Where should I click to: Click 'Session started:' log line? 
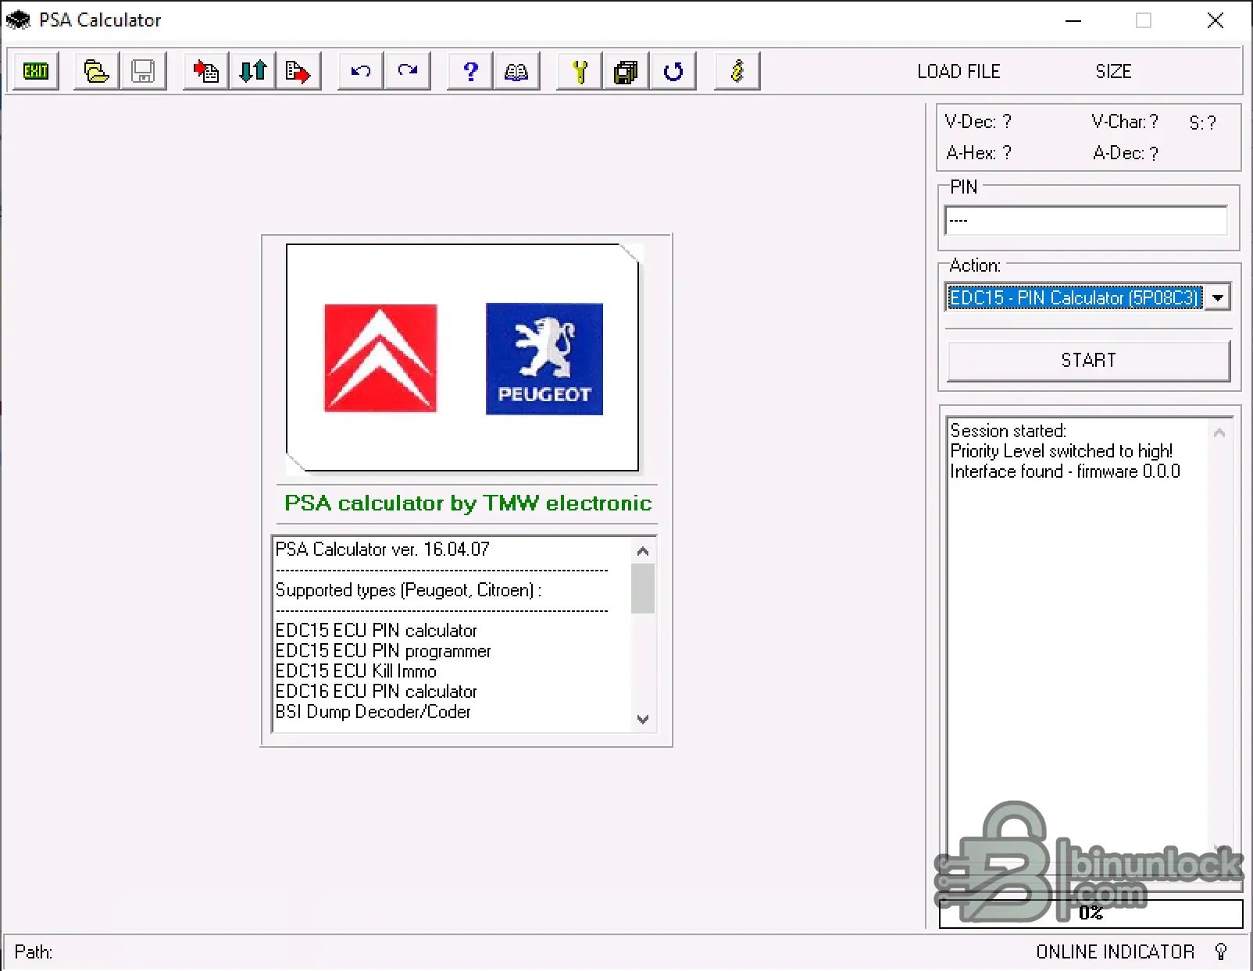tap(1008, 431)
